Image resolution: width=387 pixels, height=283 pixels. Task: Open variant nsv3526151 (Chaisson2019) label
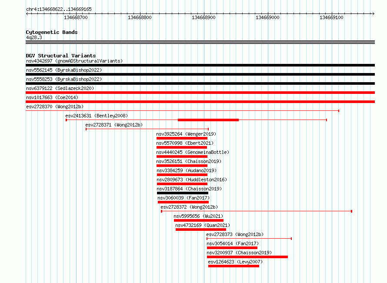189,161
